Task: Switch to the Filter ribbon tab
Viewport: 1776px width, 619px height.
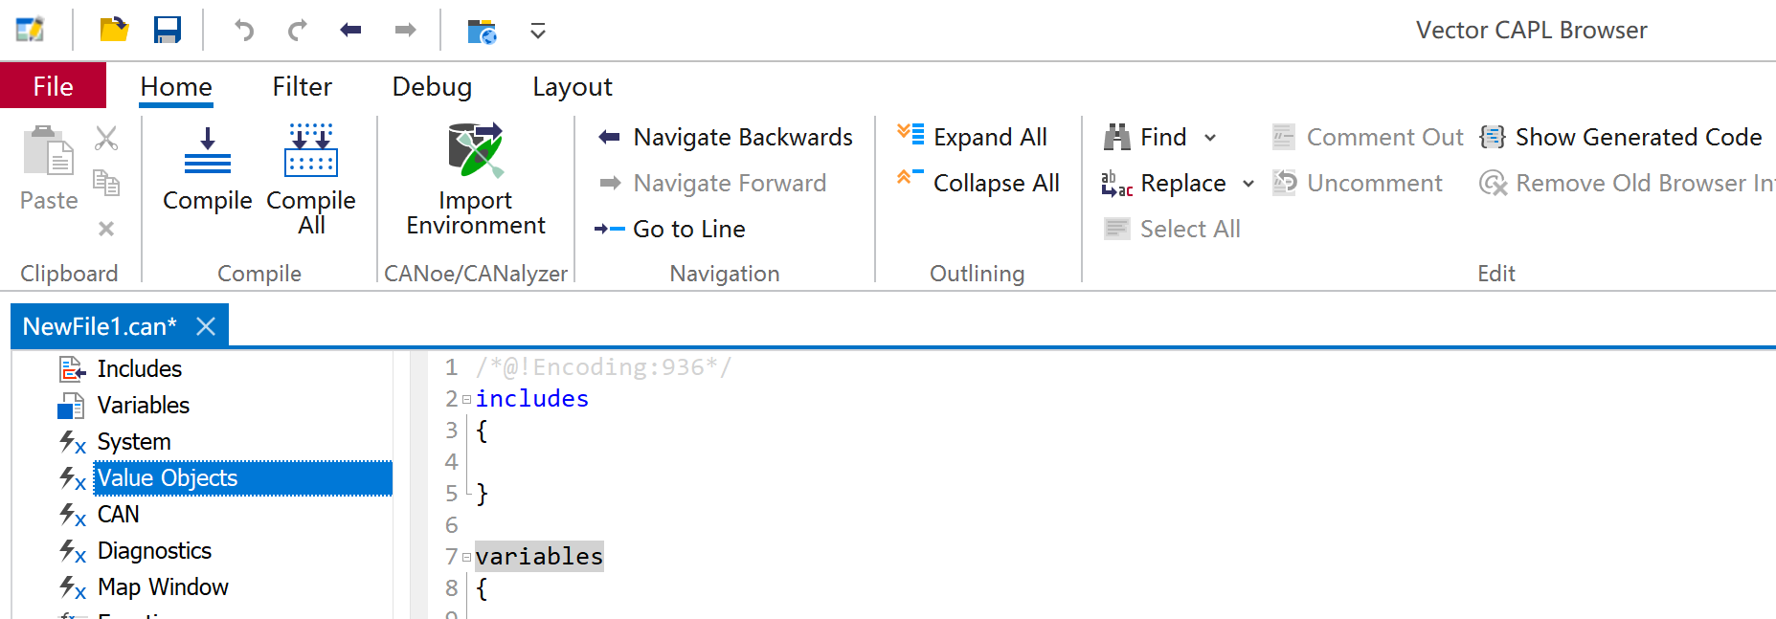Action: tap(302, 87)
